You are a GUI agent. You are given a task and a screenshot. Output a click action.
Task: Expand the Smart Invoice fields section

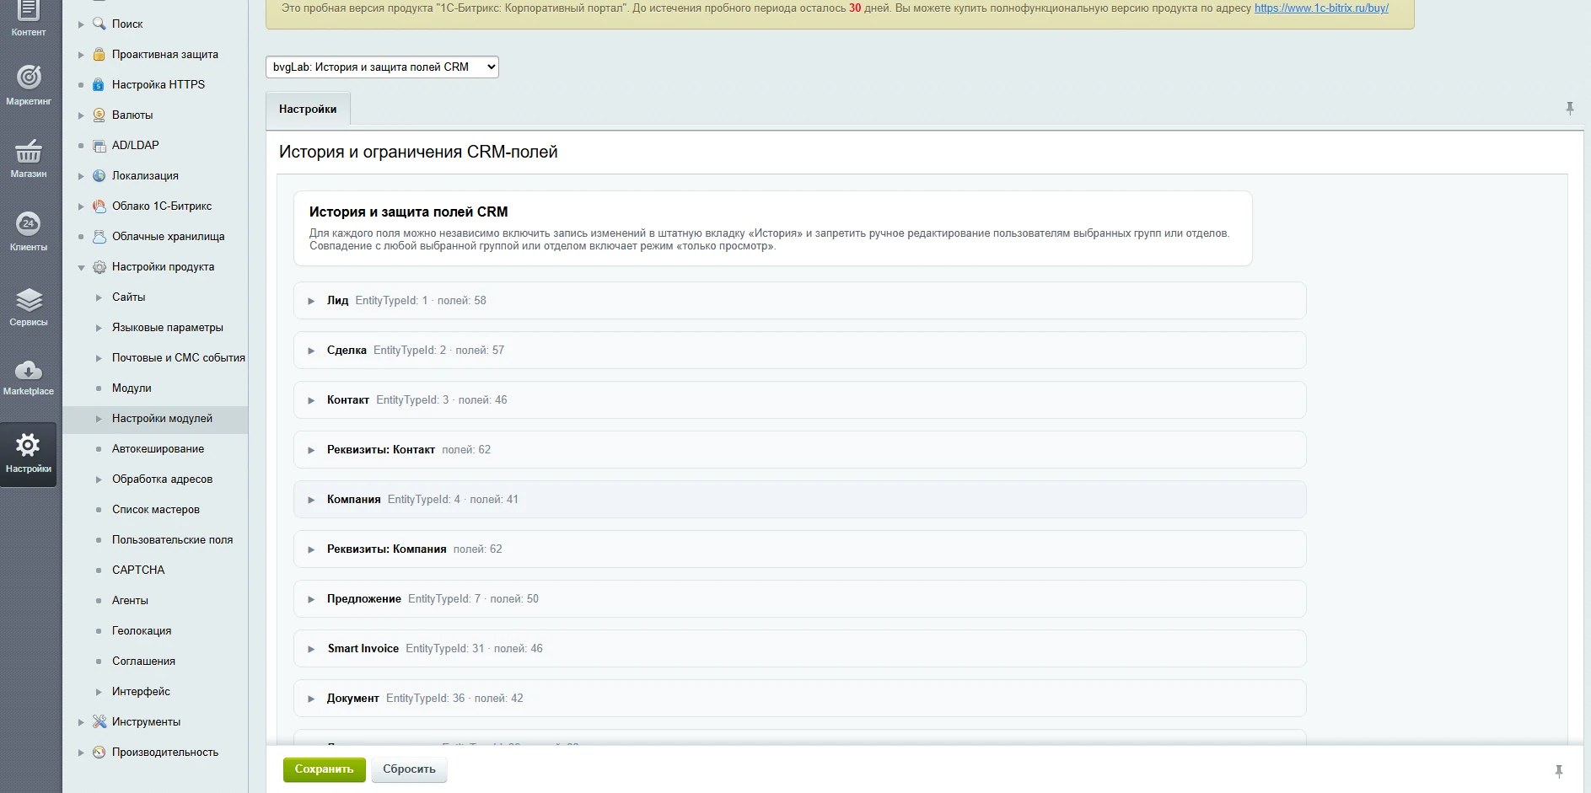[x=799, y=648]
